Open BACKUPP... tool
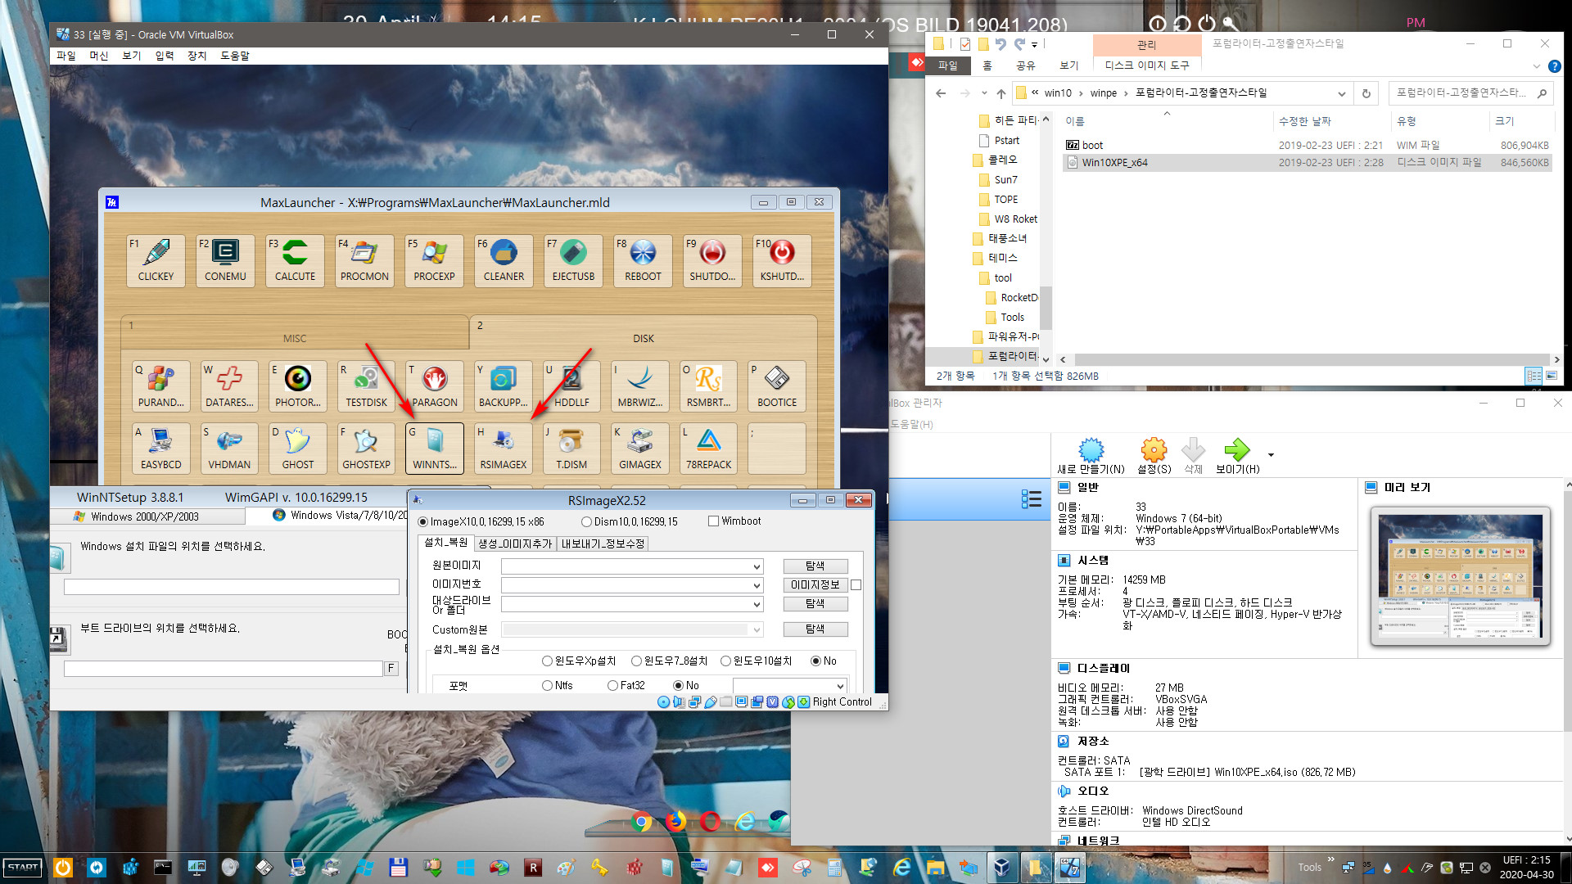This screenshot has width=1572, height=884. point(504,386)
